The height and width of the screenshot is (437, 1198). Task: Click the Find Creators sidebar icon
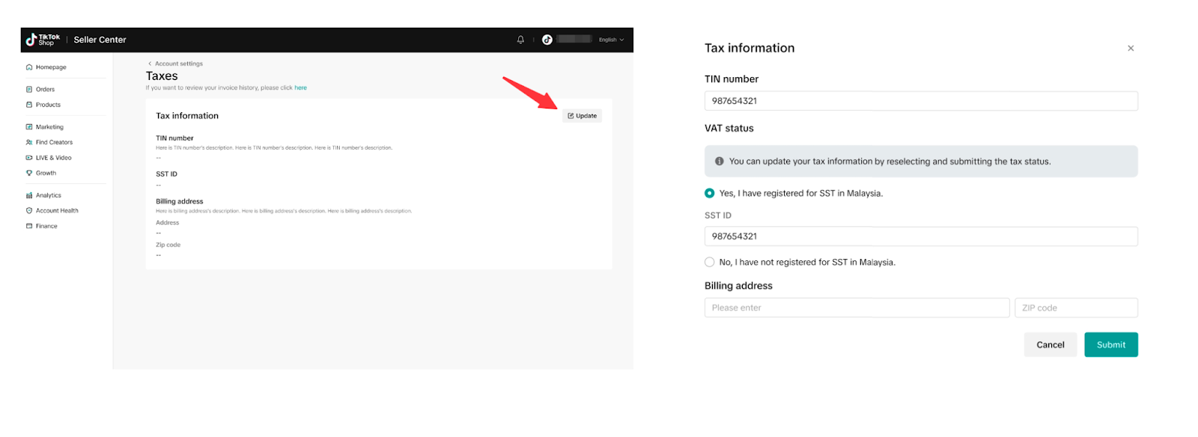tap(29, 142)
